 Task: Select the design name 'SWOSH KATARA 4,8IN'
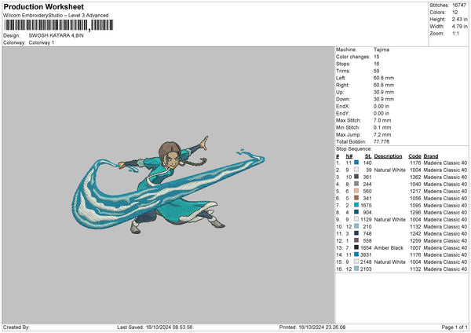click(x=57, y=35)
